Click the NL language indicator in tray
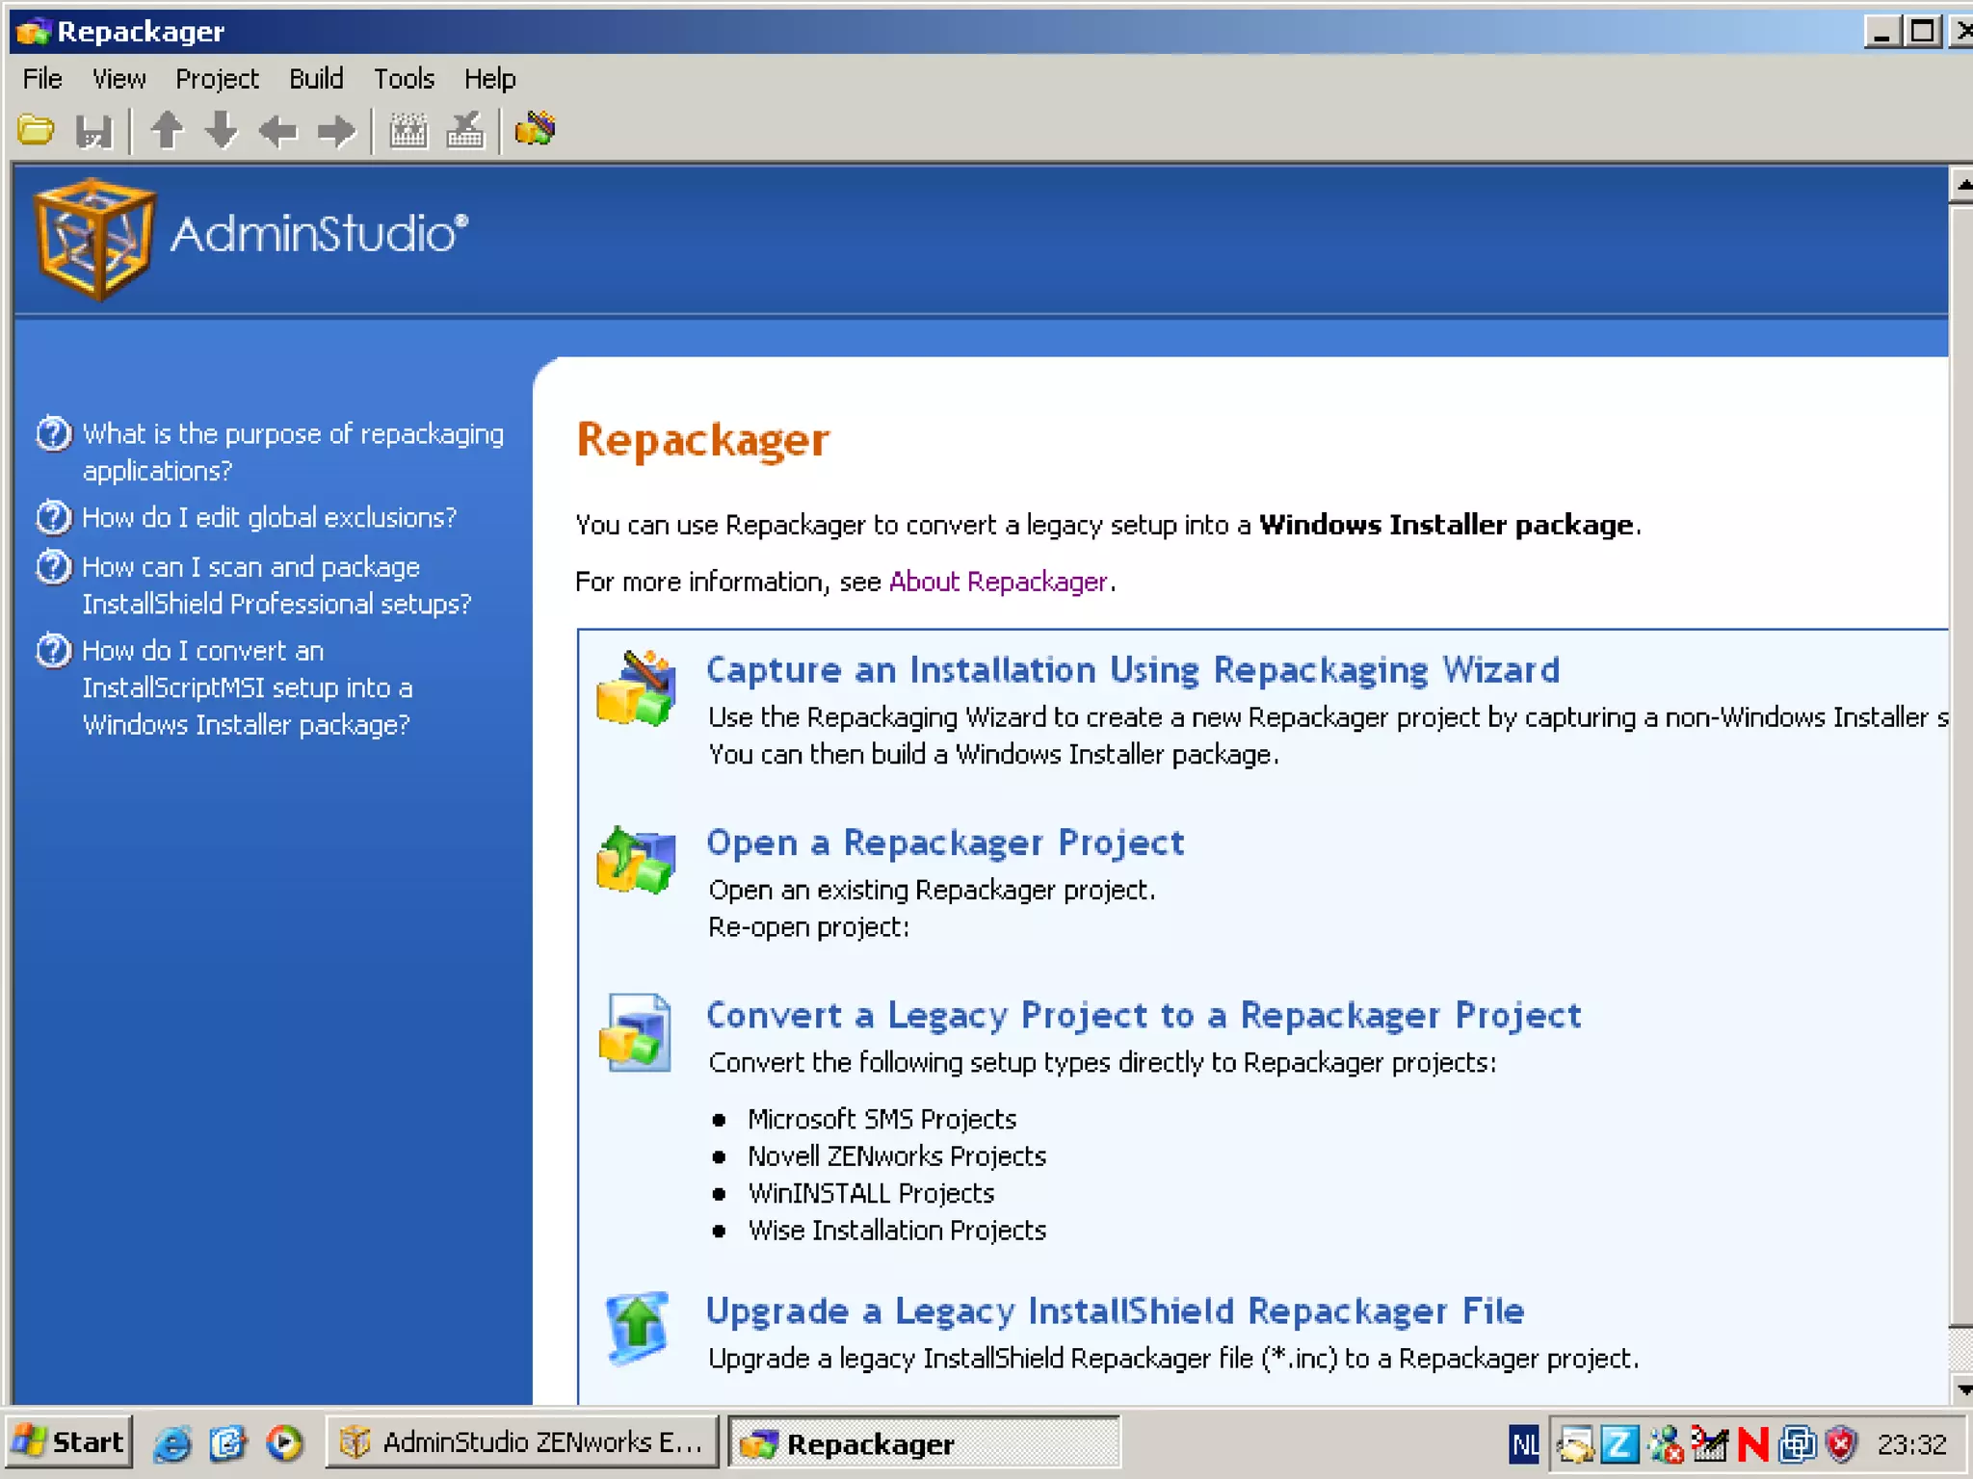The height and width of the screenshot is (1479, 1973). point(1524,1444)
